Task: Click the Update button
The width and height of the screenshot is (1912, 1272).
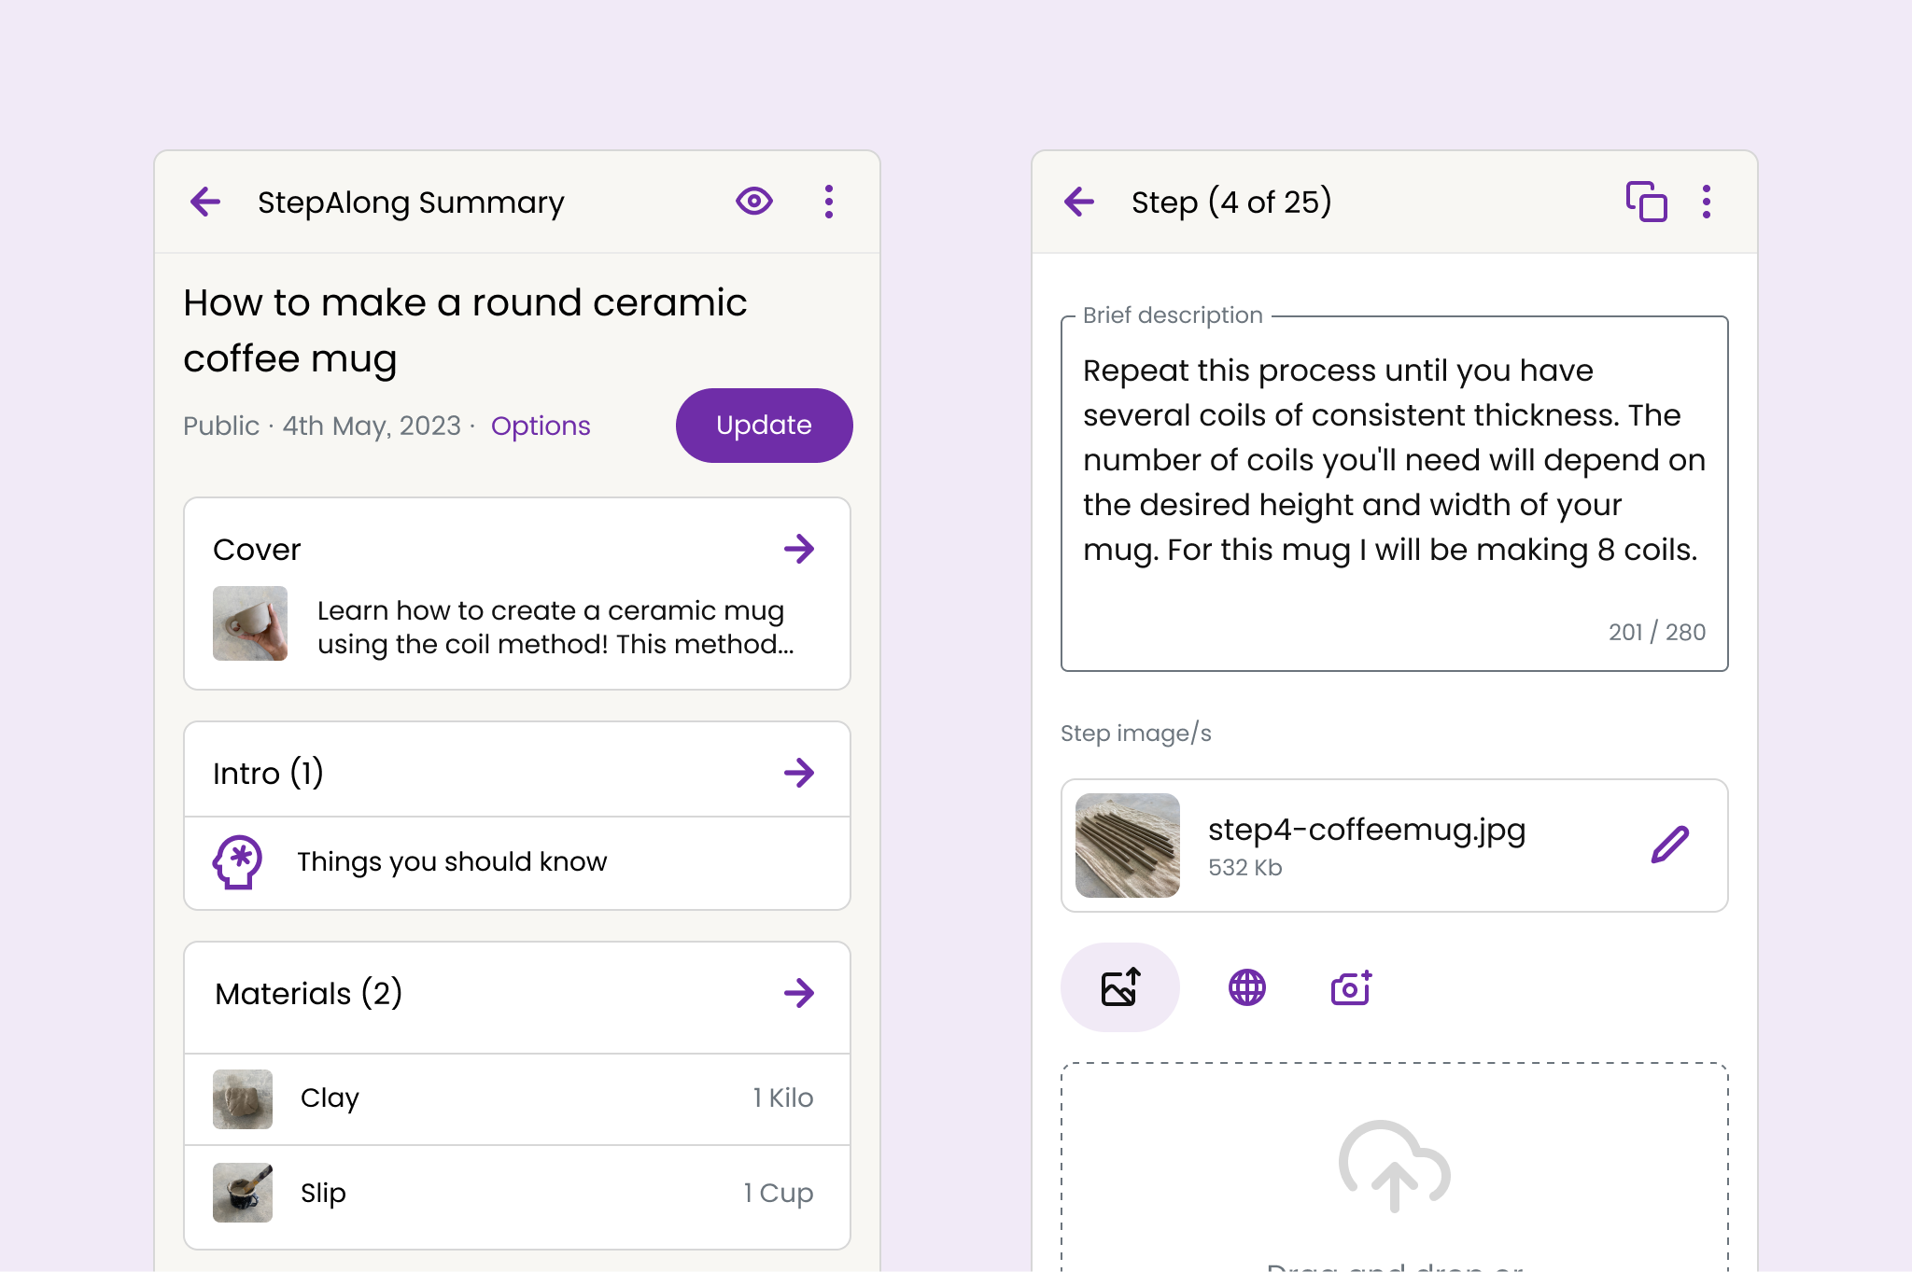Action: pos(764,426)
